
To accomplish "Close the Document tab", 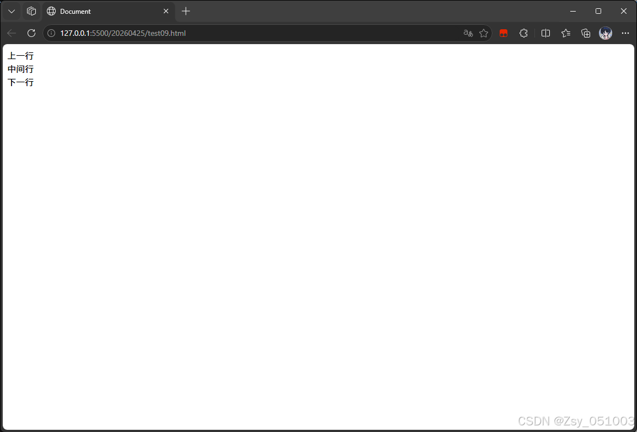I will [166, 12].
